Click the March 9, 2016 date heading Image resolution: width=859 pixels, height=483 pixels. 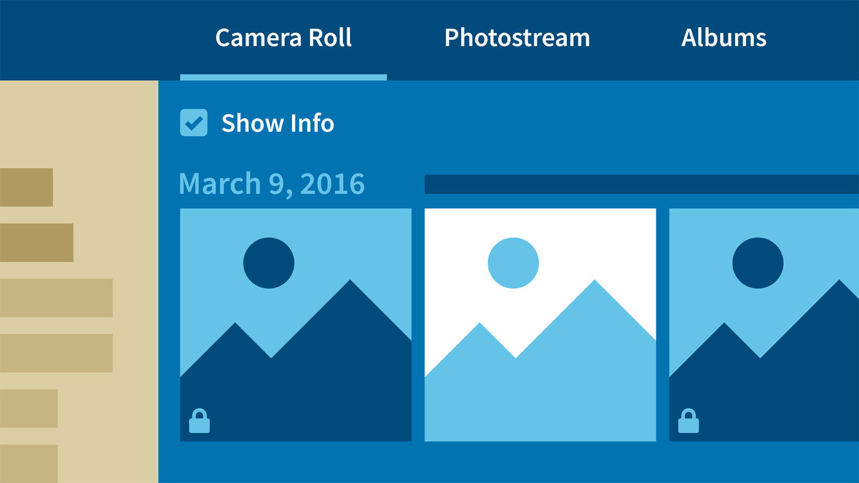tap(271, 184)
